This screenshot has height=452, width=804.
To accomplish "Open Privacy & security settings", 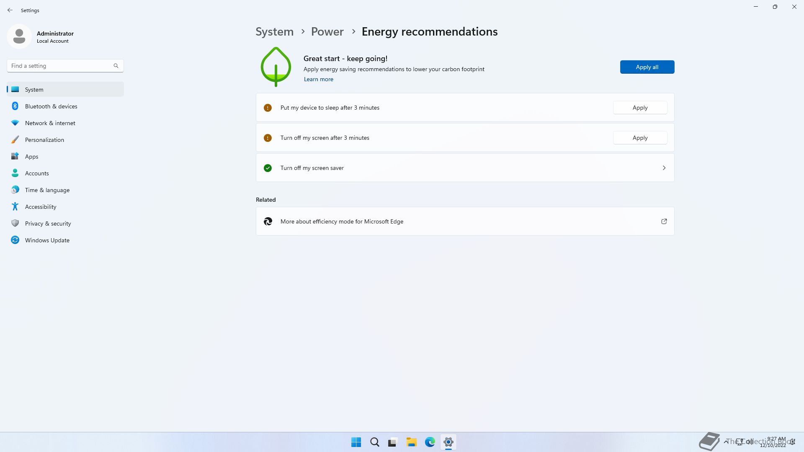I will point(48,223).
